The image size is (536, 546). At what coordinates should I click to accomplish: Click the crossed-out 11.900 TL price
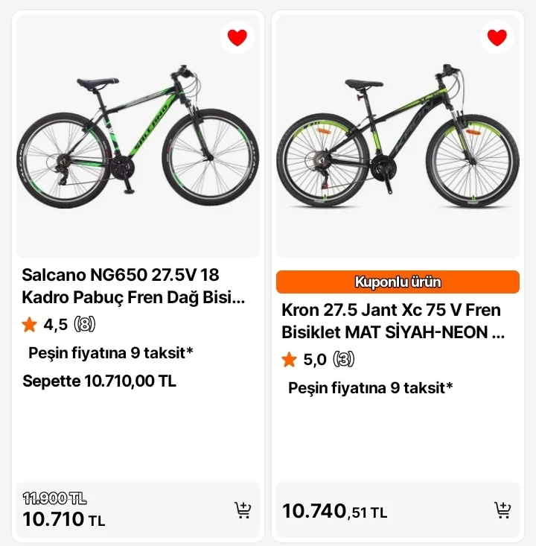(54, 498)
